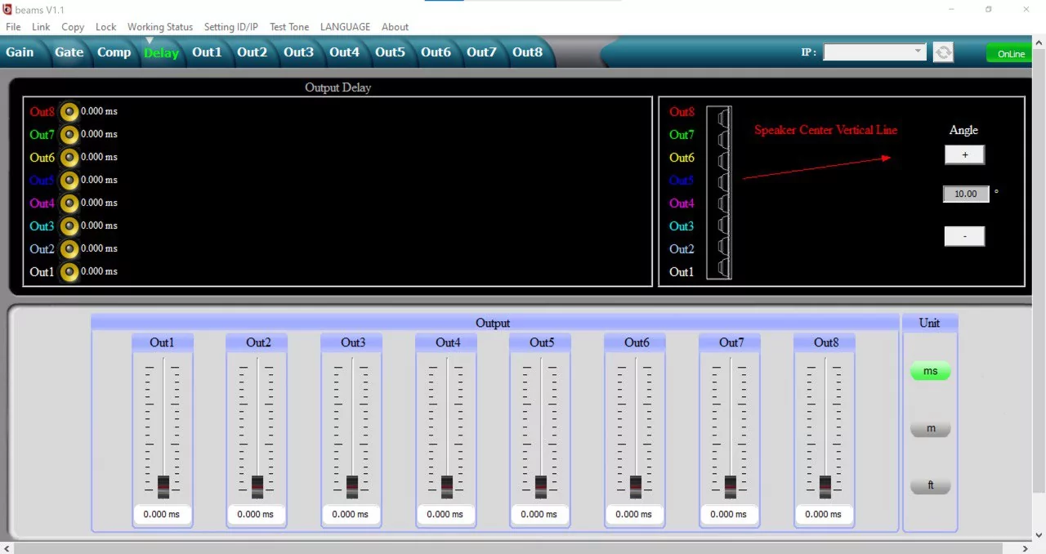Click the refresh icon next to IP field

pyautogui.click(x=943, y=53)
